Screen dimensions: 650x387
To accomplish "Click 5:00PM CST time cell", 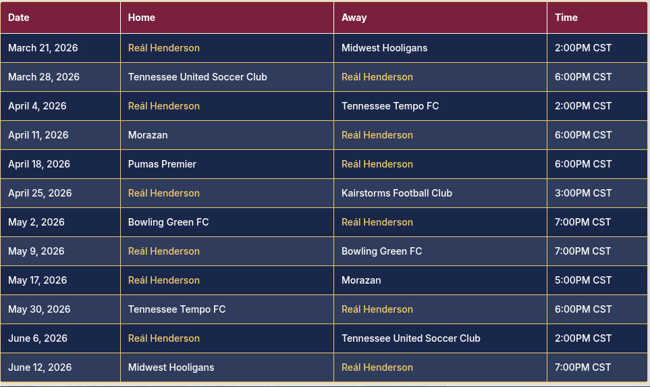I will [583, 280].
